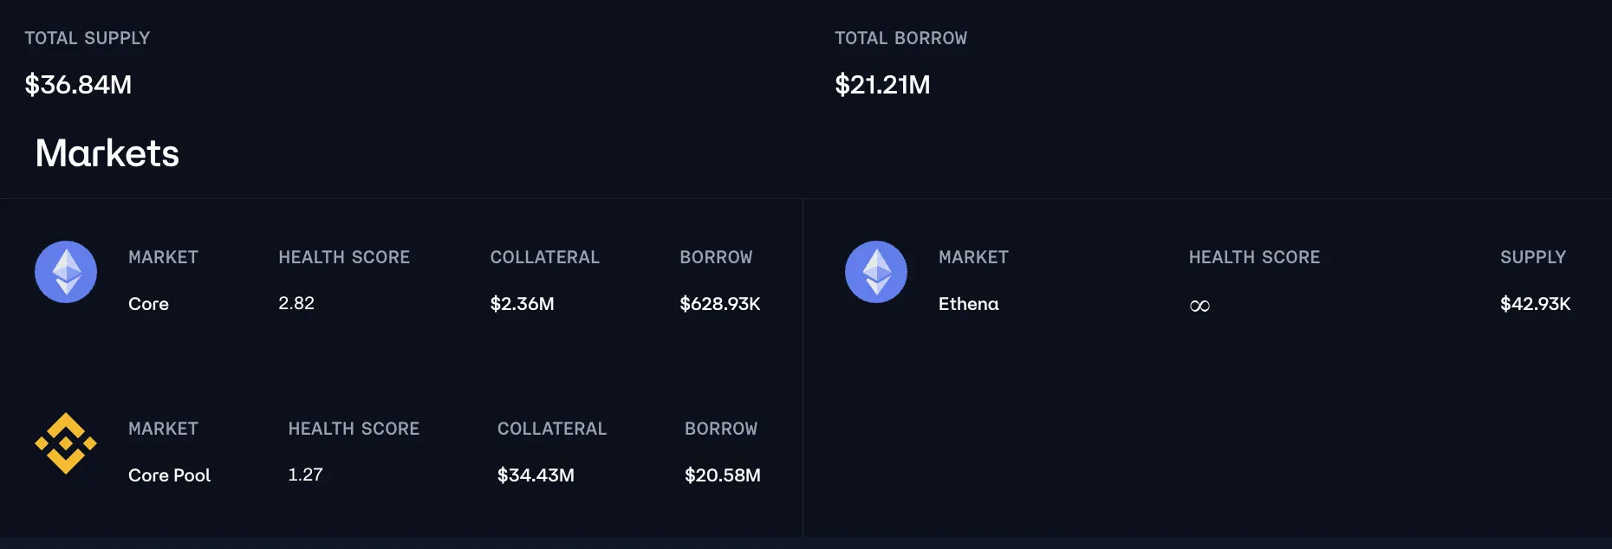Click the $20.58M borrow amount
This screenshot has height=549, width=1612.
[x=723, y=475]
